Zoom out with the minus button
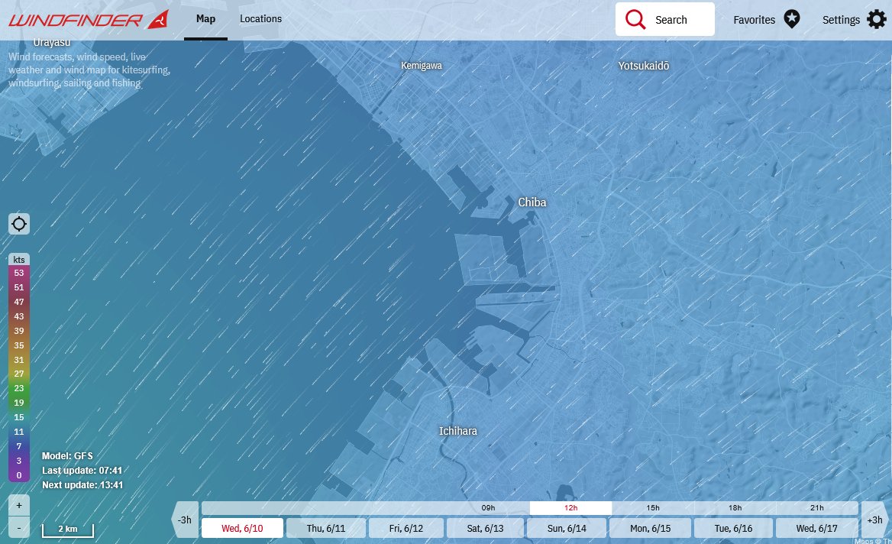 pos(19,527)
